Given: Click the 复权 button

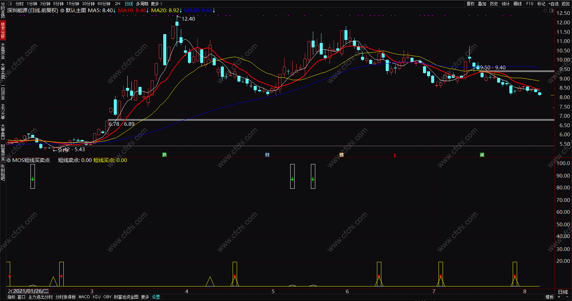Looking at the screenshot, I should coord(471,4).
